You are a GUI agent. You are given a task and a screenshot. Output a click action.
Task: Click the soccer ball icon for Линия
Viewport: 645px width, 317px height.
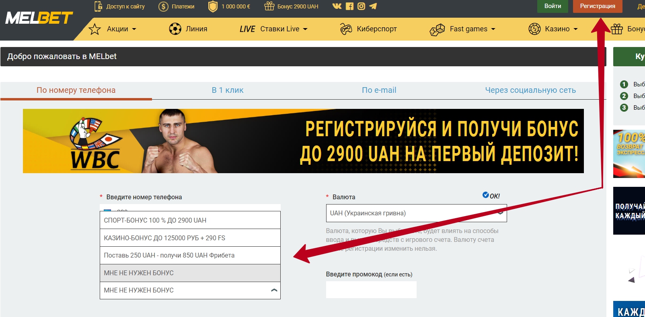(x=175, y=29)
